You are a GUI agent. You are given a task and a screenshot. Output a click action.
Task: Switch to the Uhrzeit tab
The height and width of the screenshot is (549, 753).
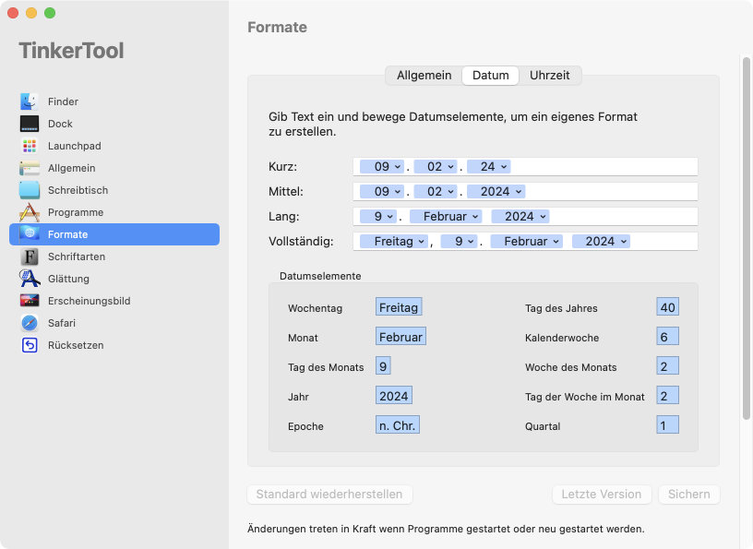[x=549, y=76]
